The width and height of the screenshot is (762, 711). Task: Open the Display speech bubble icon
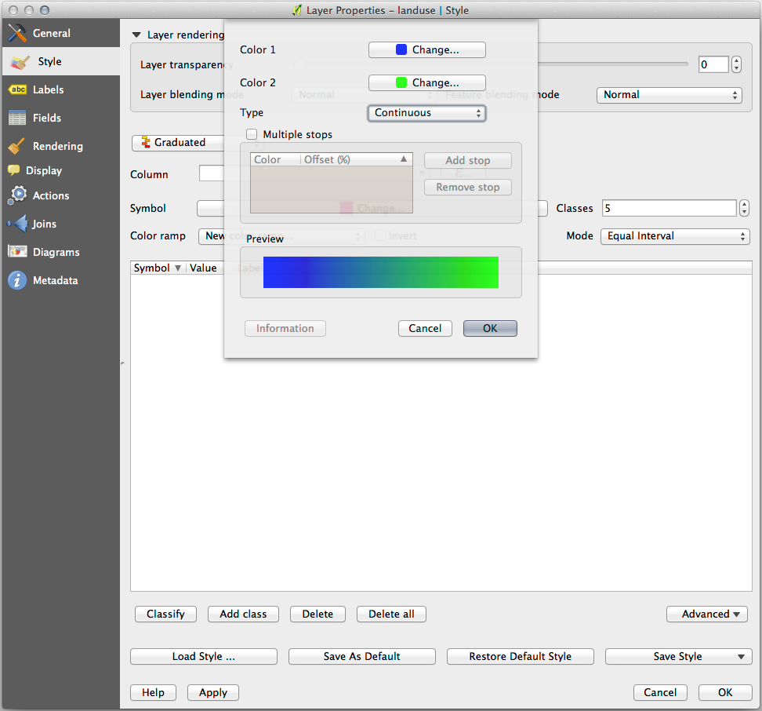click(14, 170)
